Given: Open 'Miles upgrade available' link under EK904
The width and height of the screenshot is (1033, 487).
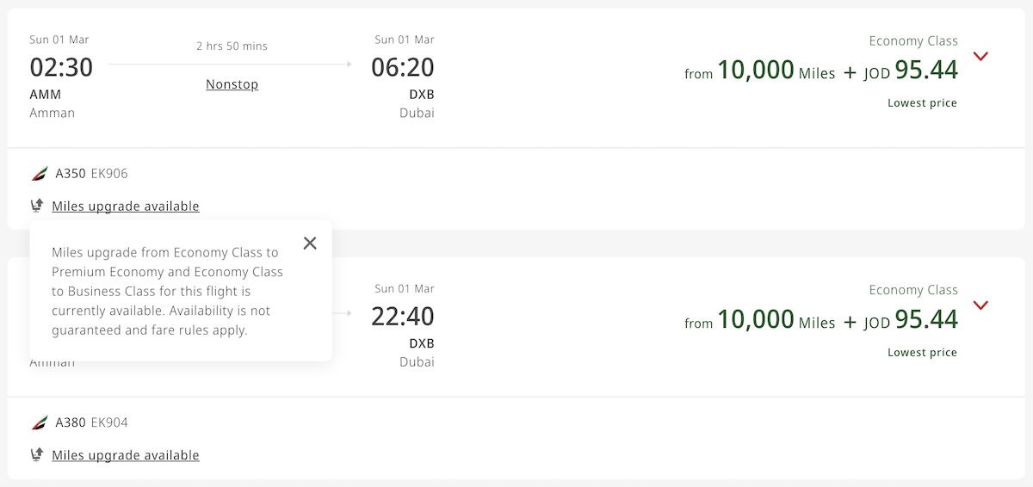Looking at the screenshot, I should click(x=126, y=455).
